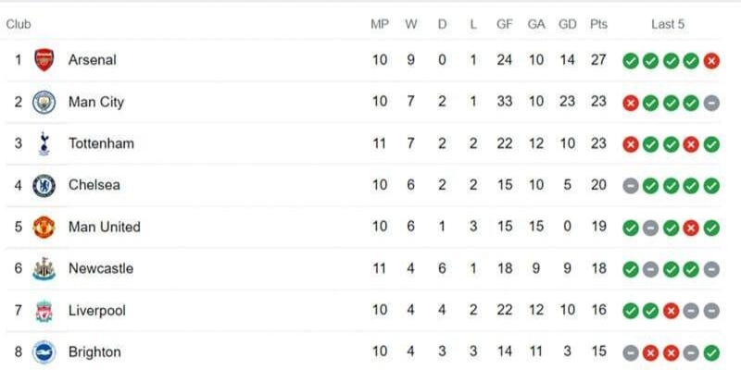741x370 pixels.
Task: Click the Man United club crest
Action: click(x=44, y=227)
